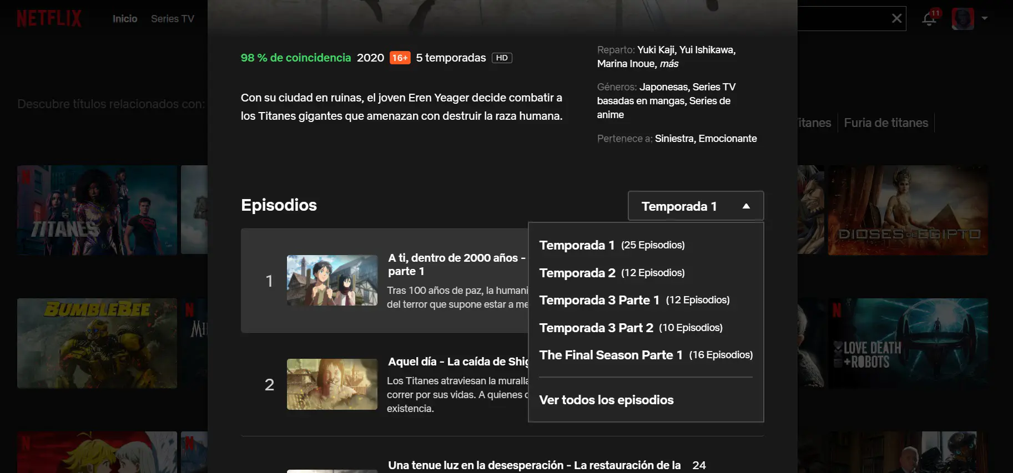Select Temporada 1 with 25 episodes

pos(612,245)
